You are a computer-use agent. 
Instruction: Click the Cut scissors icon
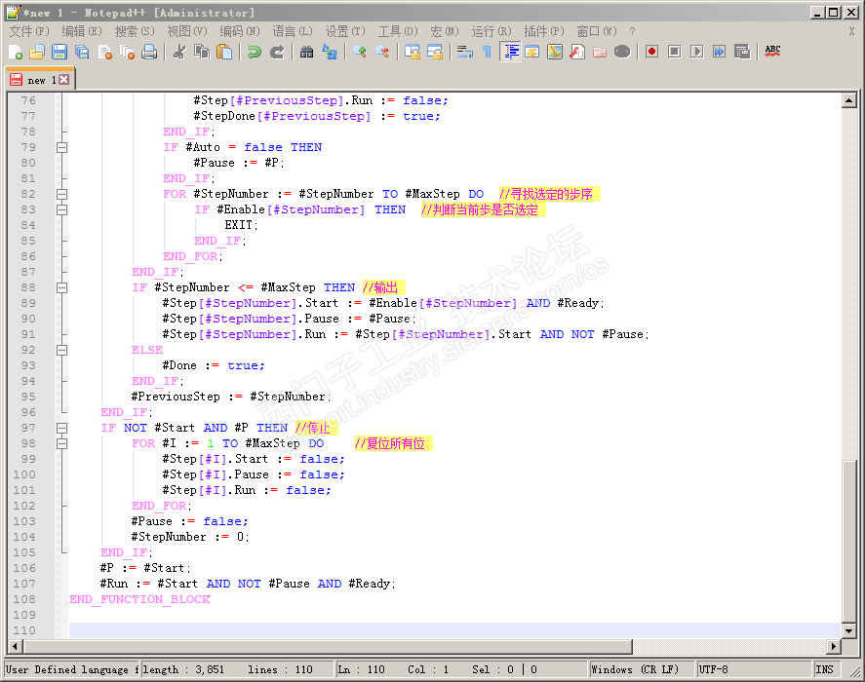tap(179, 52)
